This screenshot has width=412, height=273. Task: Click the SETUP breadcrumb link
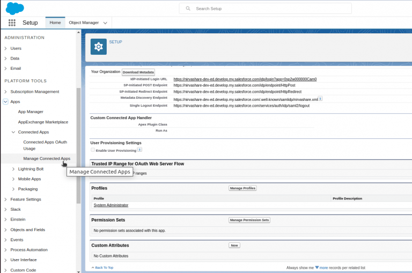tap(116, 42)
